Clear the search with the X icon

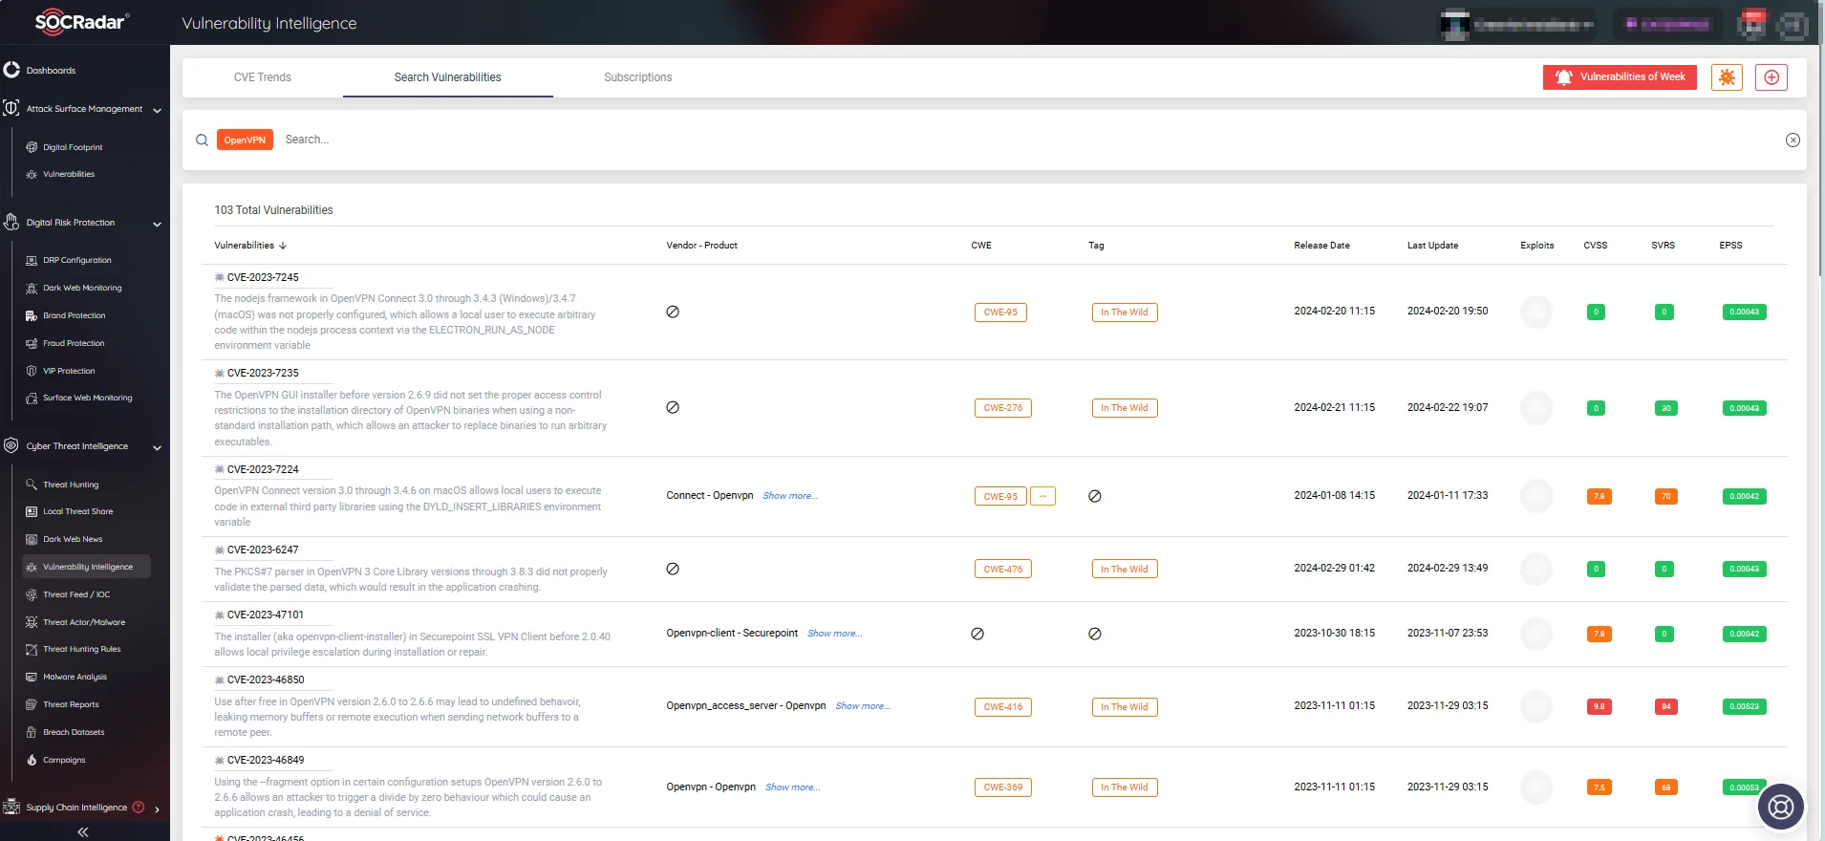(1793, 140)
